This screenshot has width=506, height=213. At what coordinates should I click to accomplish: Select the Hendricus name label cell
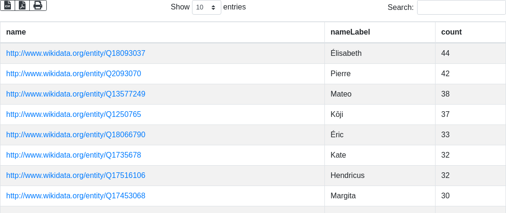pyautogui.click(x=348, y=176)
